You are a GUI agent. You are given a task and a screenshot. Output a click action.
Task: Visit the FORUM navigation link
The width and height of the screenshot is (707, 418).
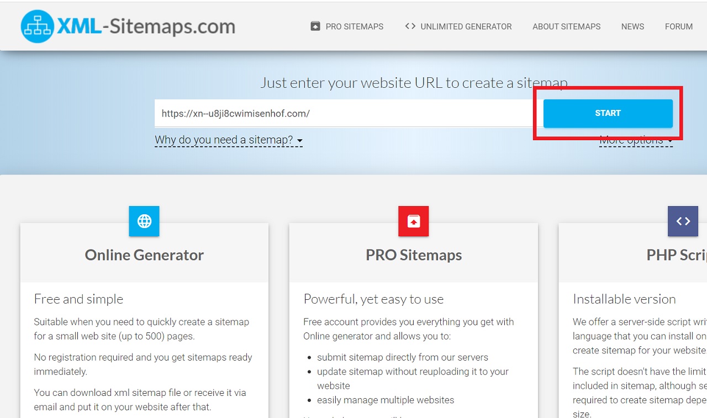click(679, 27)
